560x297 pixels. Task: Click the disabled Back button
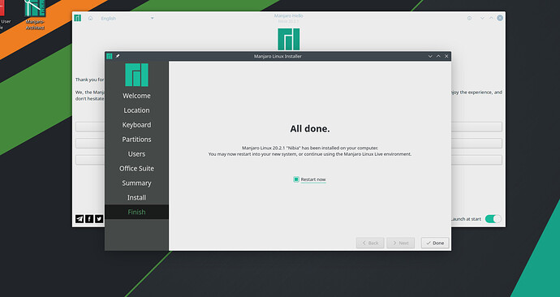tap(370, 243)
